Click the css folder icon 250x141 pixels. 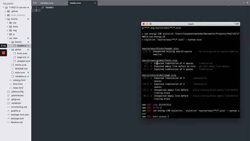[11, 23]
